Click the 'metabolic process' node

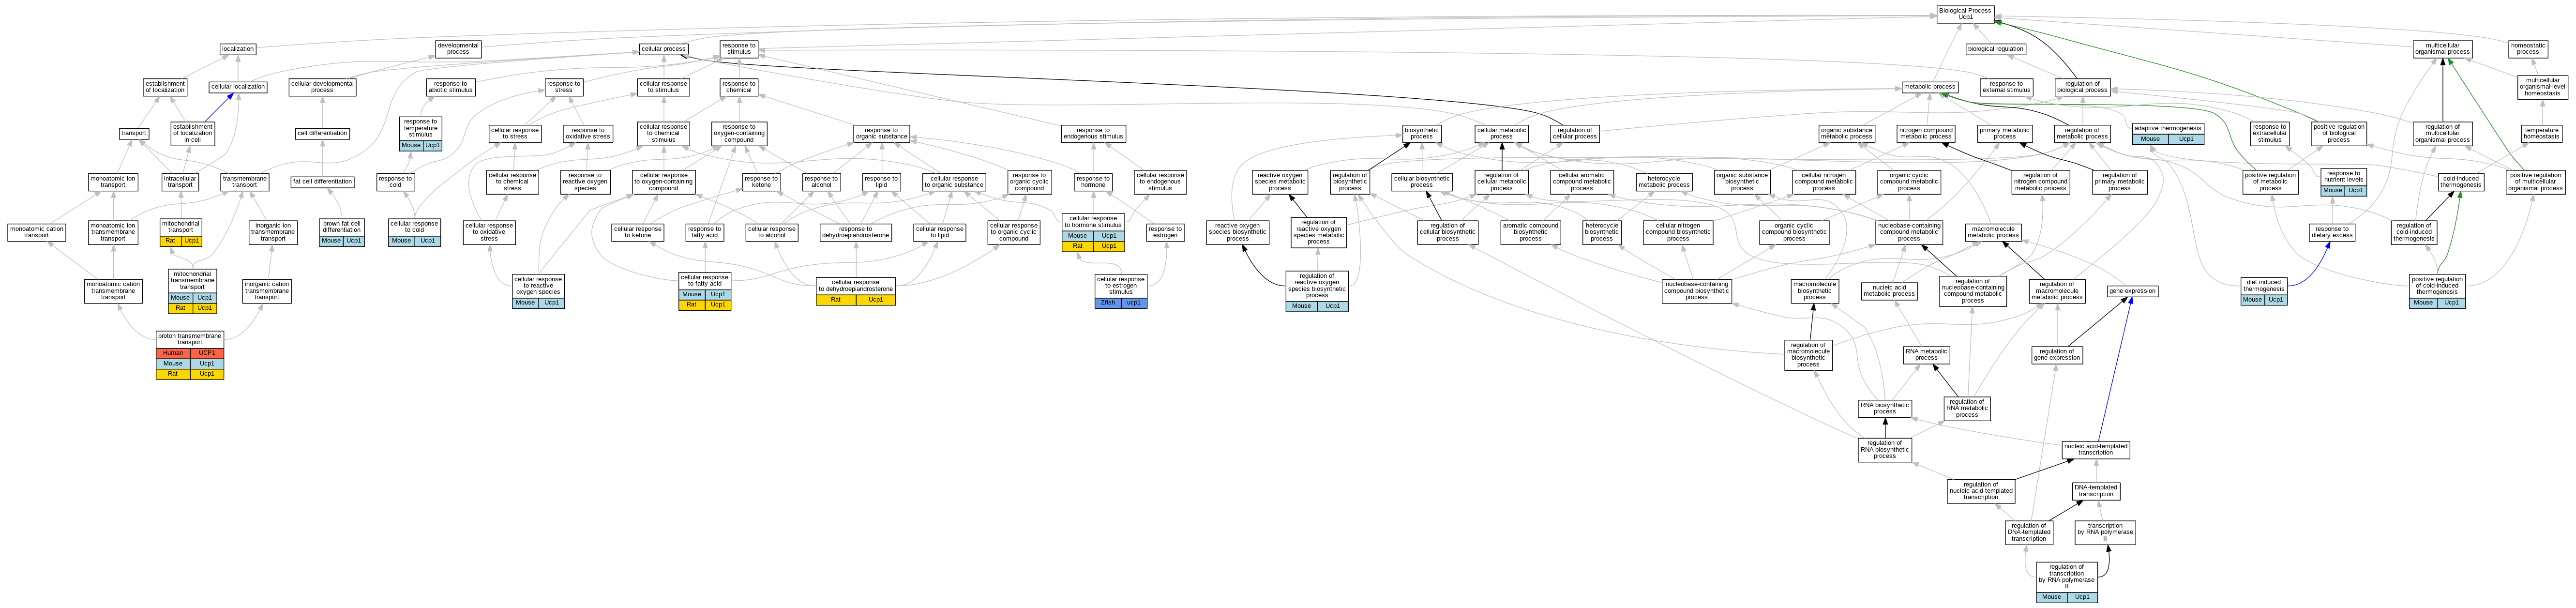tap(1929, 87)
